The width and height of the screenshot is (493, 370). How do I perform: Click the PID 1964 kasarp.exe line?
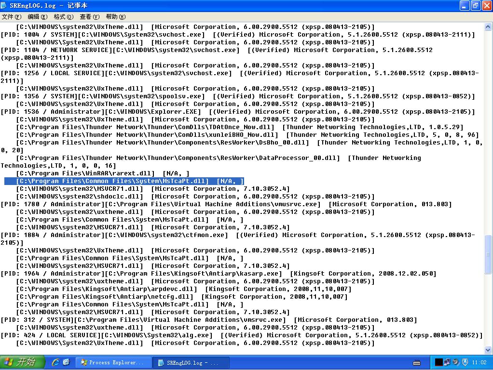219,274
